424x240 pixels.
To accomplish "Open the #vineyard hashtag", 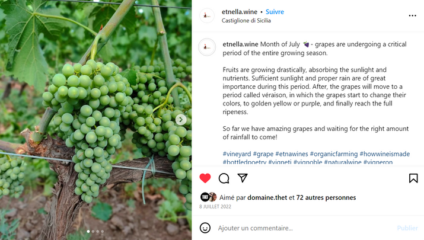I will pos(237,153).
